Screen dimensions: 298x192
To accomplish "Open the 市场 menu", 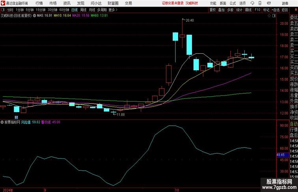I will pyautogui.click(x=53, y=3).
